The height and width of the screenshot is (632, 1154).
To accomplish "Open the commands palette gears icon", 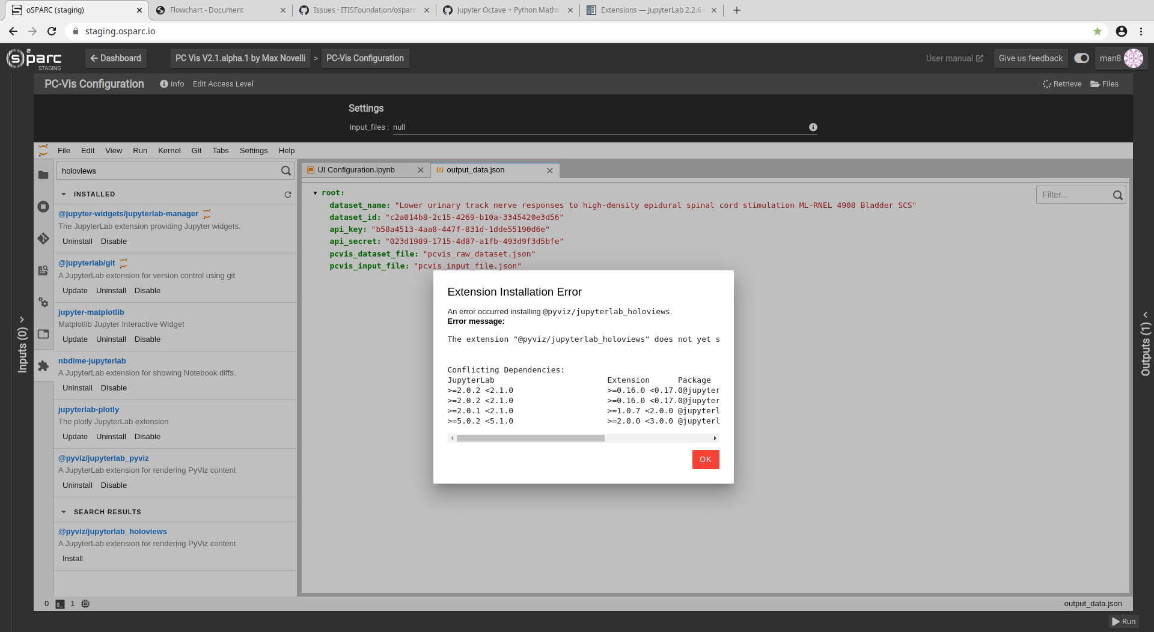I will click(x=43, y=303).
